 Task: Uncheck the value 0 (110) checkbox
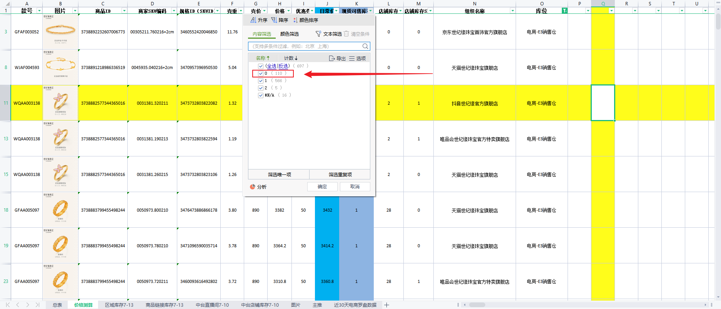click(x=261, y=73)
